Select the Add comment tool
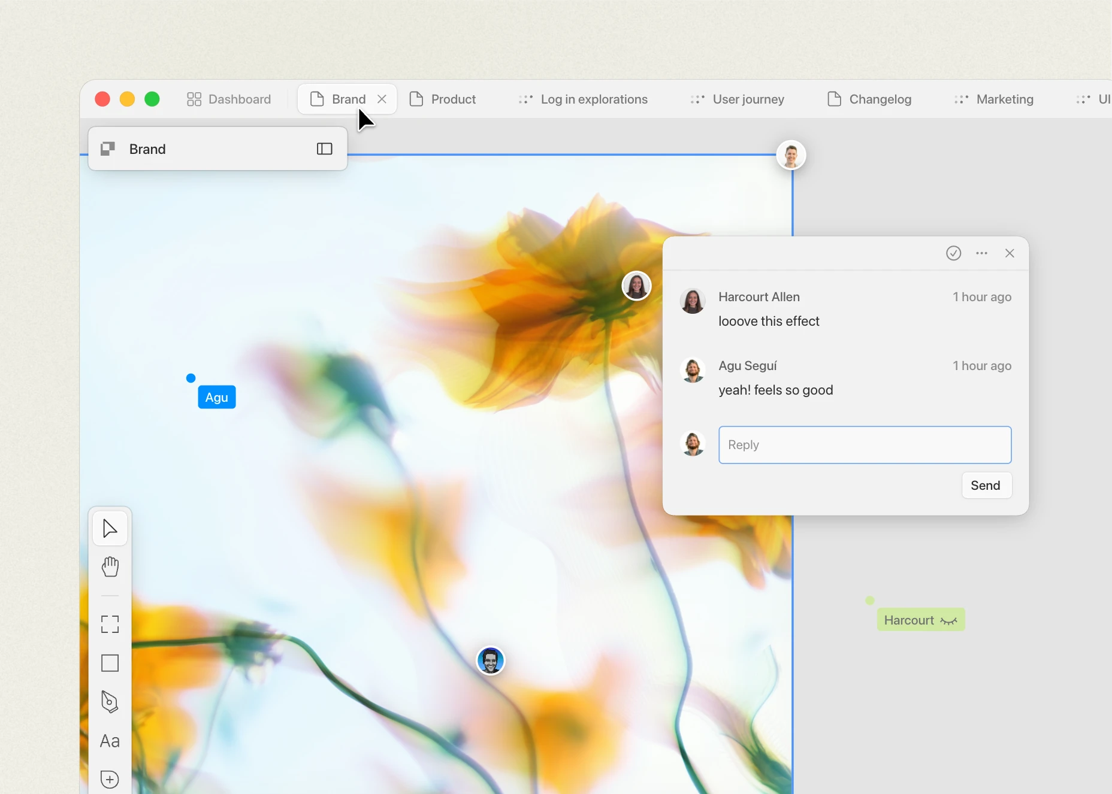 [110, 779]
